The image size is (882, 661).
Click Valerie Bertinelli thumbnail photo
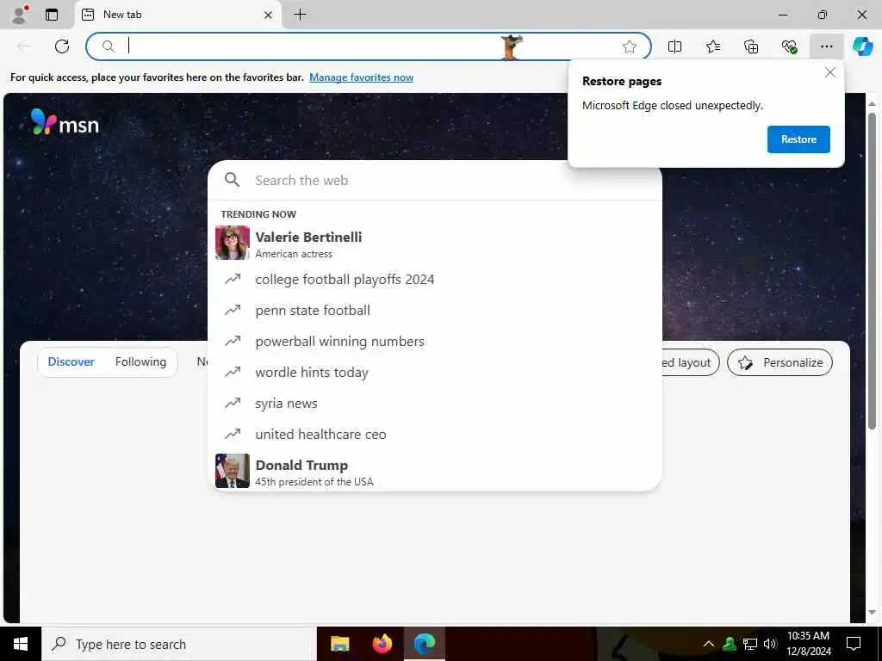(233, 243)
